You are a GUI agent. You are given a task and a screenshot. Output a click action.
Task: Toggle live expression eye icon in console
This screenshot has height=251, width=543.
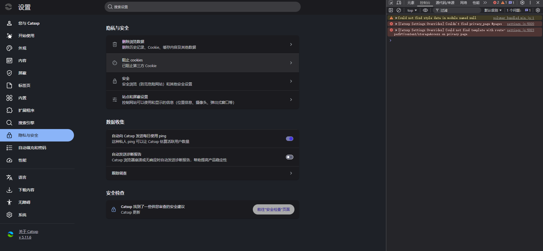pos(425,10)
